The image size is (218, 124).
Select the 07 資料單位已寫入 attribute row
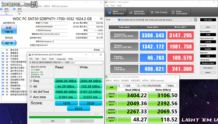pos(15,71)
